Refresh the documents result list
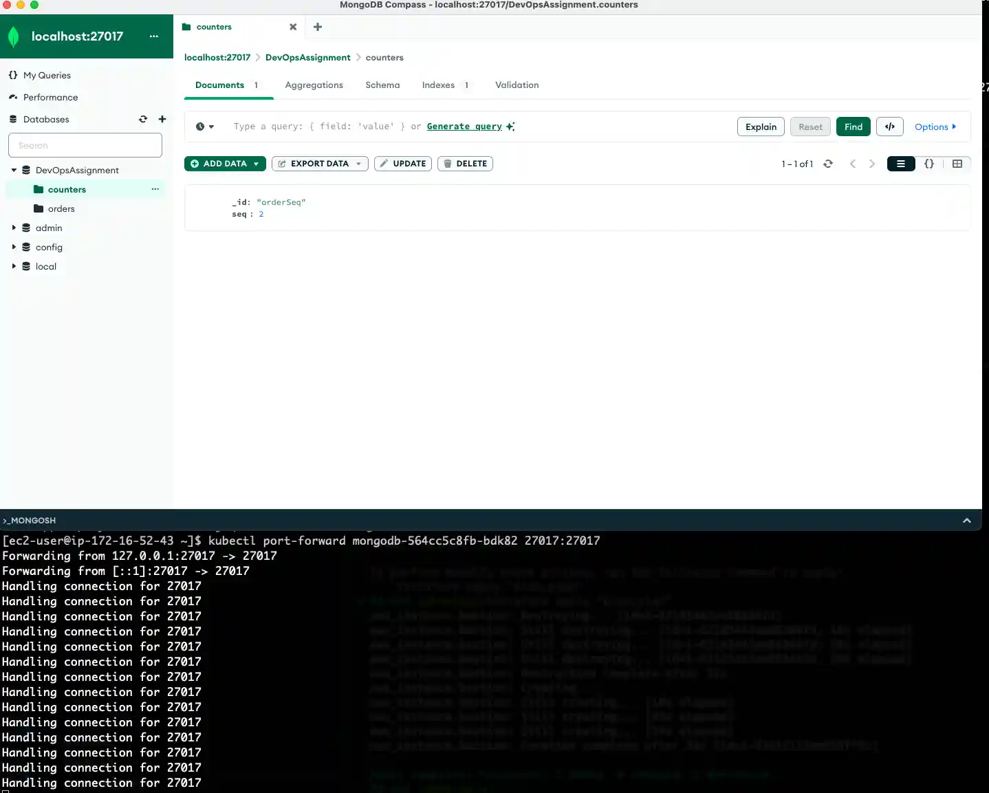Screen dimensions: 989x793 [828, 164]
